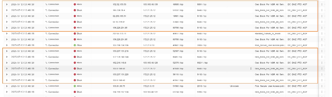
Task: Click the red Block icon for 135.237.131.216
Action: (75, 51)
